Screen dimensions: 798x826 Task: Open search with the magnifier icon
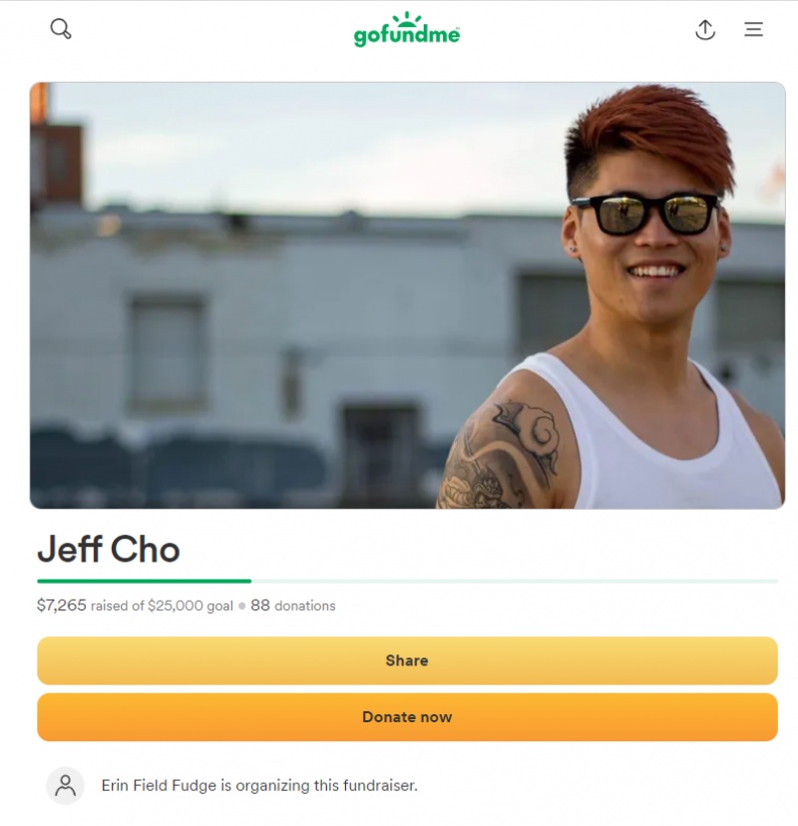point(61,29)
